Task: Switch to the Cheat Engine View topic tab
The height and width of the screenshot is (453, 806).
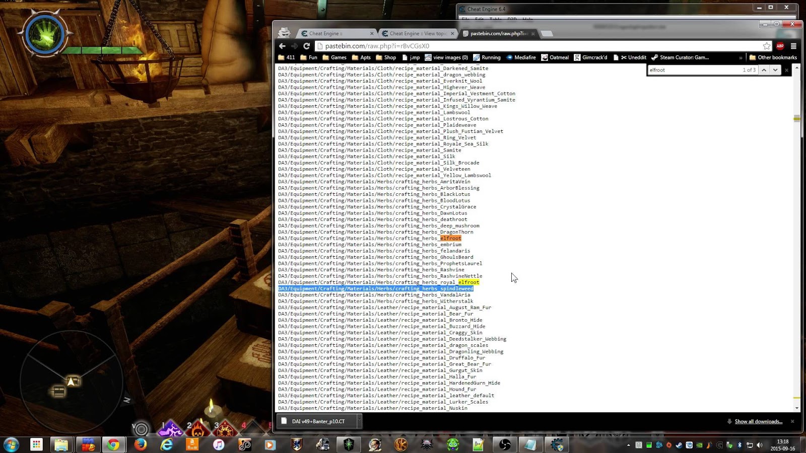Action: pyautogui.click(x=417, y=34)
